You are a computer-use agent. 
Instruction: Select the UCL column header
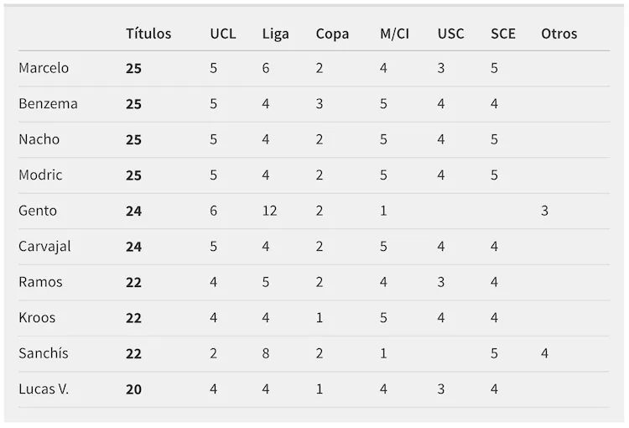tap(223, 34)
